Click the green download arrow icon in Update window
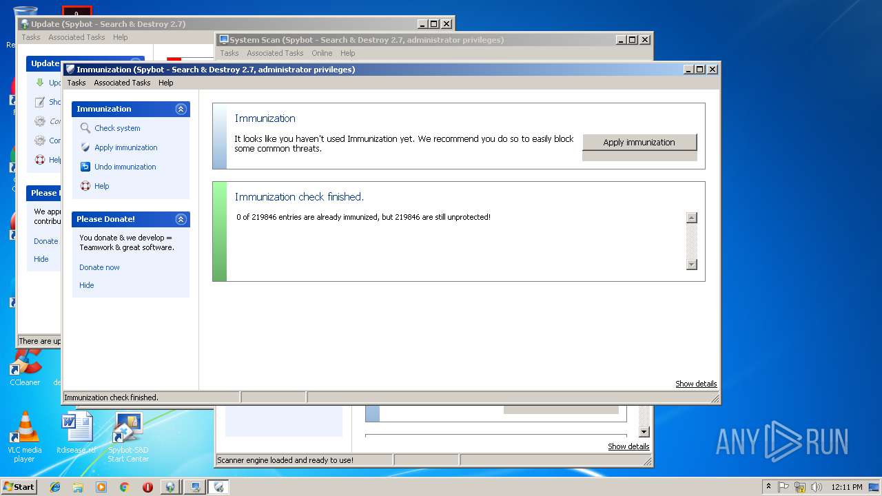This screenshot has height=496, width=882. (40, 83)
